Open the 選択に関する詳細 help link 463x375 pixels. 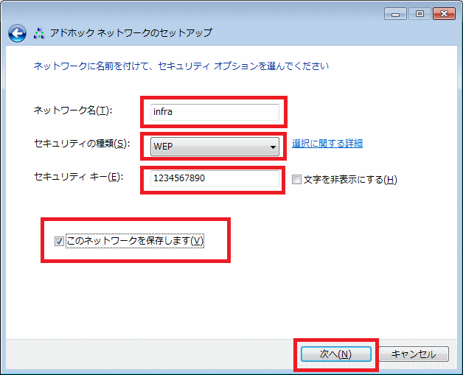[327, 144]
